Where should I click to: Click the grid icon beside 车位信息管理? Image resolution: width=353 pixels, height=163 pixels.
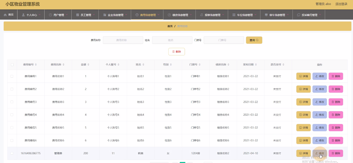click(x=234, y=15)
